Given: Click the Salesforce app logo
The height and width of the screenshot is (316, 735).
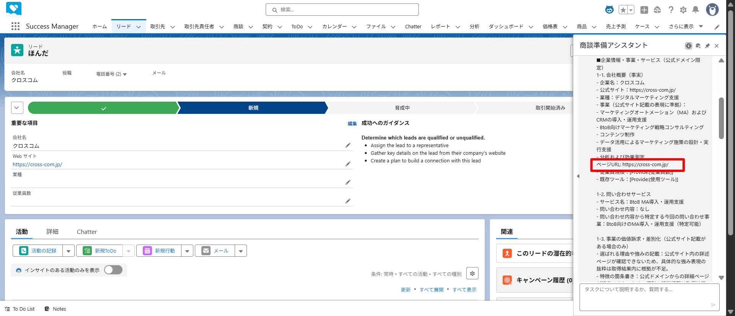Looking at the screenshot, I should coord(14,9).
